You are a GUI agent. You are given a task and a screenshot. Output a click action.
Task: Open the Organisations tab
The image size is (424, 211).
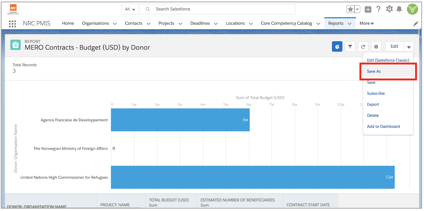pyautogui.click(x=95, y=23)
